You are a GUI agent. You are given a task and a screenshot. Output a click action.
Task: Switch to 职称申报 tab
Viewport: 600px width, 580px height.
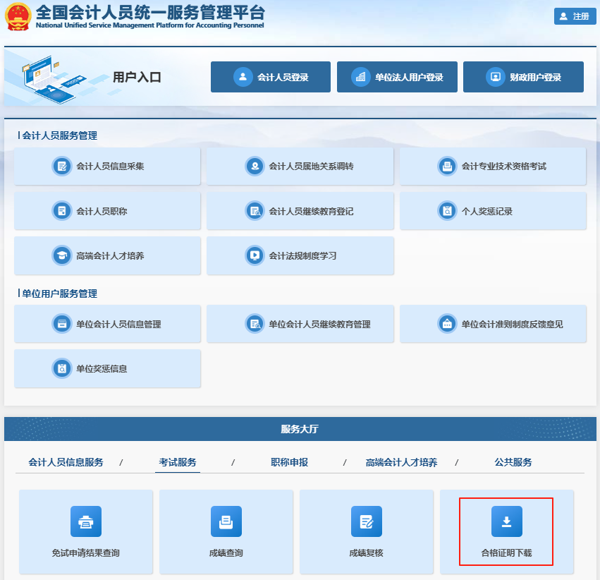coord(290,462)
